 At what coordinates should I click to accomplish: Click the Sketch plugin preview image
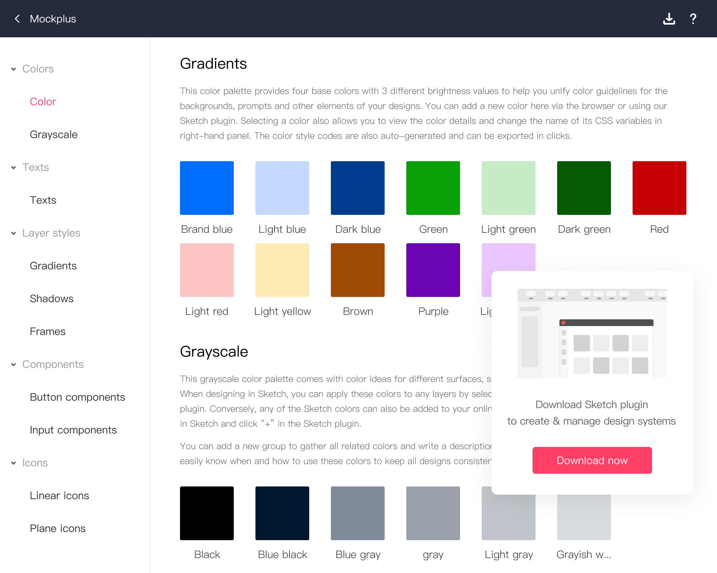point(592,333)
